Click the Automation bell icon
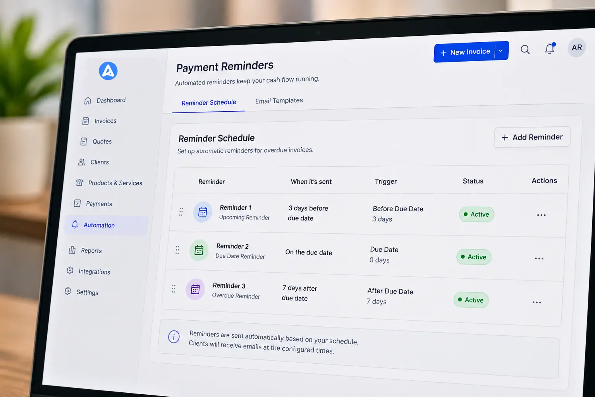595x397 pixels. (75, 224)
